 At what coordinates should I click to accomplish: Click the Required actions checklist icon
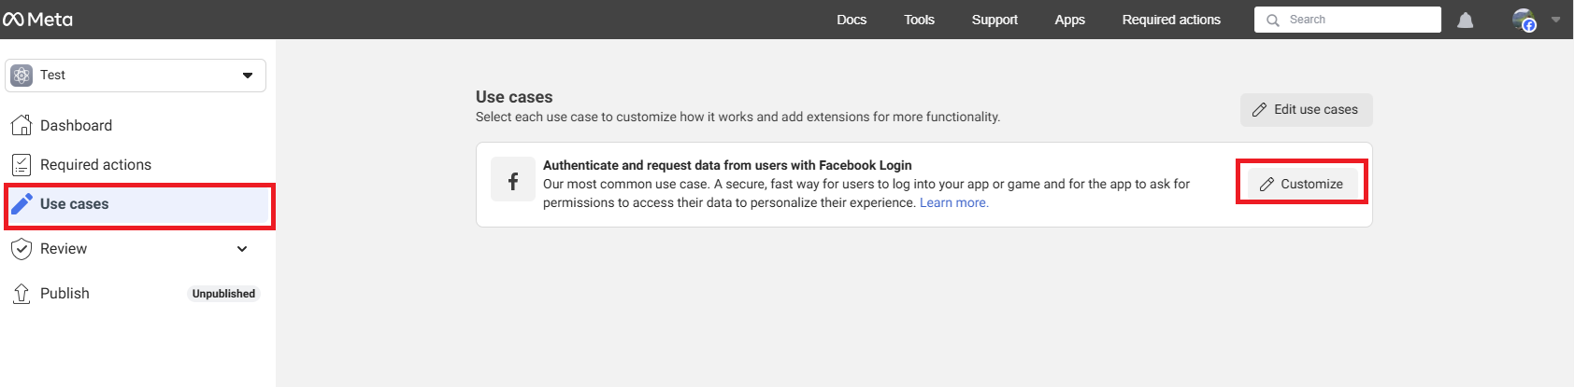coord(21,165)
